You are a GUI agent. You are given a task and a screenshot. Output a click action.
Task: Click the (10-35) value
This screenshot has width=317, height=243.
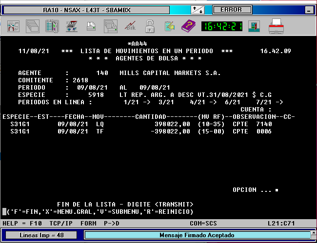coord(211,124)
